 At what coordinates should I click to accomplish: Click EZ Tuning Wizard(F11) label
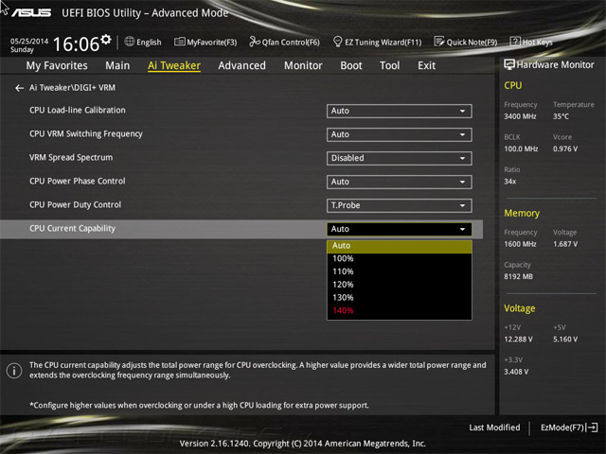383,42
